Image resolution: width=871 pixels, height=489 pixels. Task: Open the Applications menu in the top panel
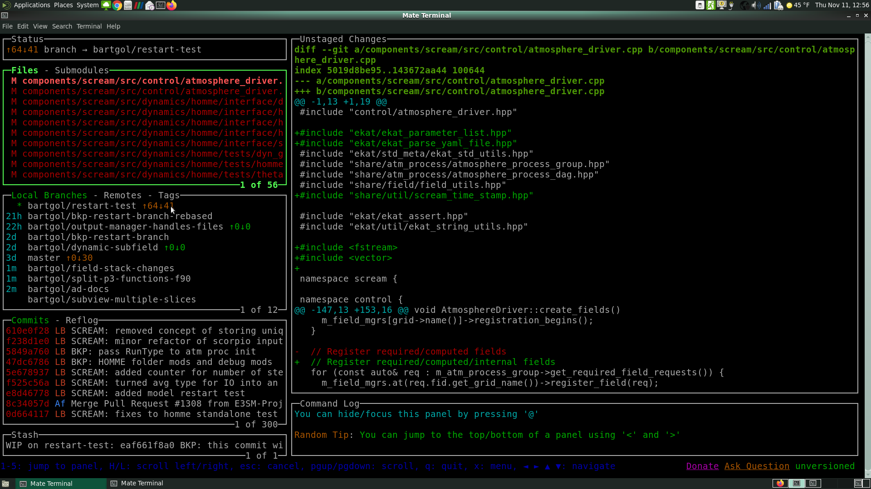[32, 5]
